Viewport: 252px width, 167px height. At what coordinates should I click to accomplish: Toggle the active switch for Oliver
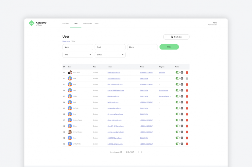pos(177,126)
